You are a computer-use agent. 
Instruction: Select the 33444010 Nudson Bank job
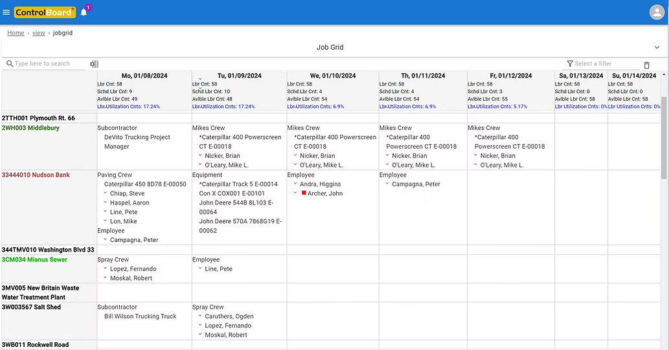tap(35, 175)
